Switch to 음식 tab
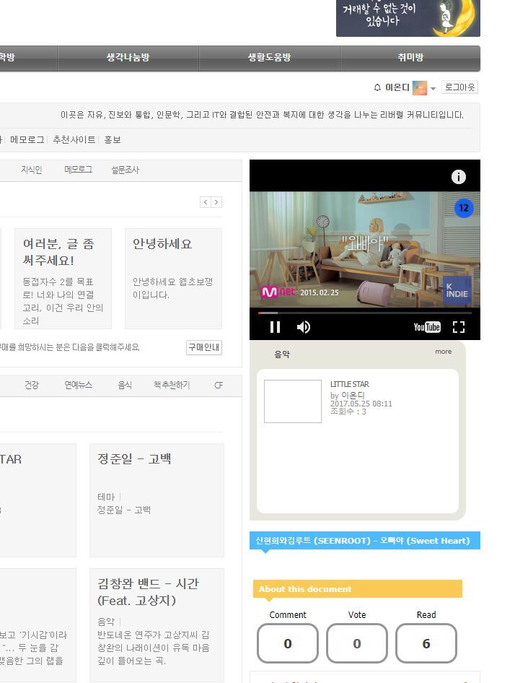Viewport: 515px width, 683px height. [125, 385]
